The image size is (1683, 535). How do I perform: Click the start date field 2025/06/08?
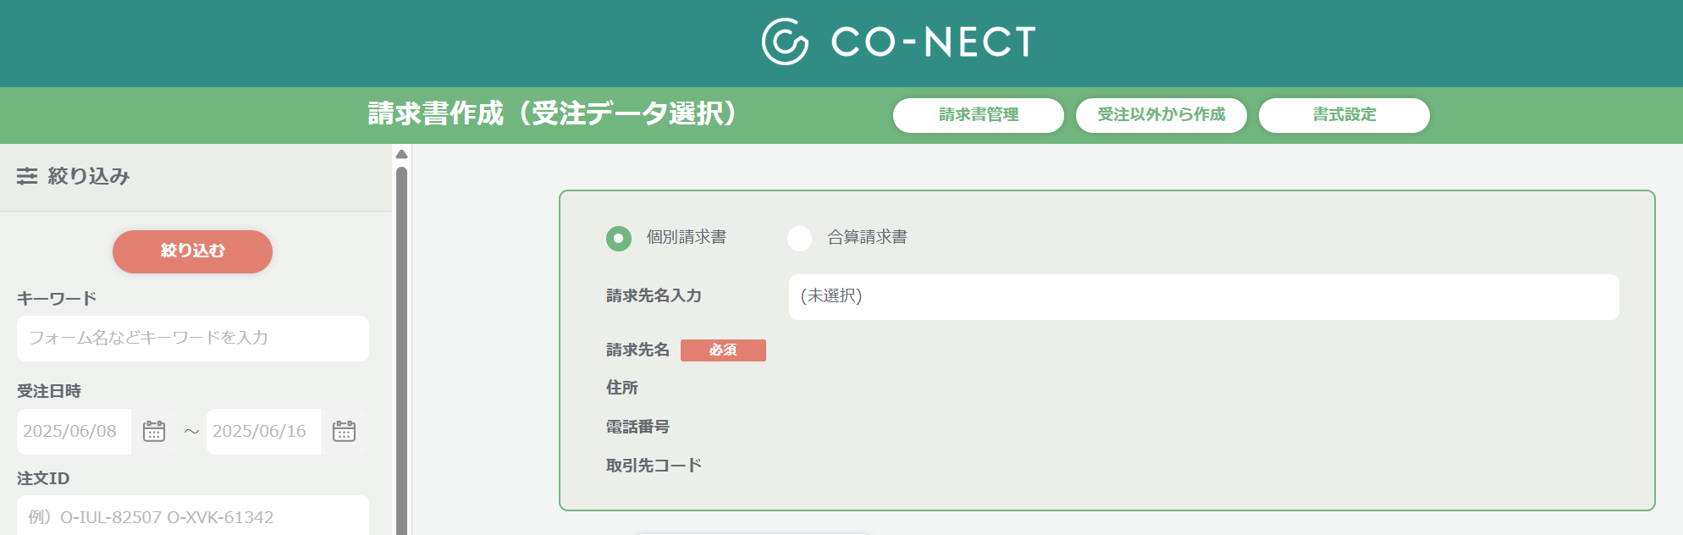click(x=74, y=431)
